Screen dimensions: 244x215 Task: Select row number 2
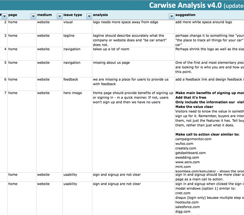5,22
